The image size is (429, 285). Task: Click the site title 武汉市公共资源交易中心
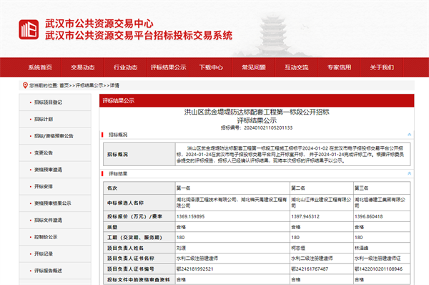pyautogui.click(x=99, y=24)
